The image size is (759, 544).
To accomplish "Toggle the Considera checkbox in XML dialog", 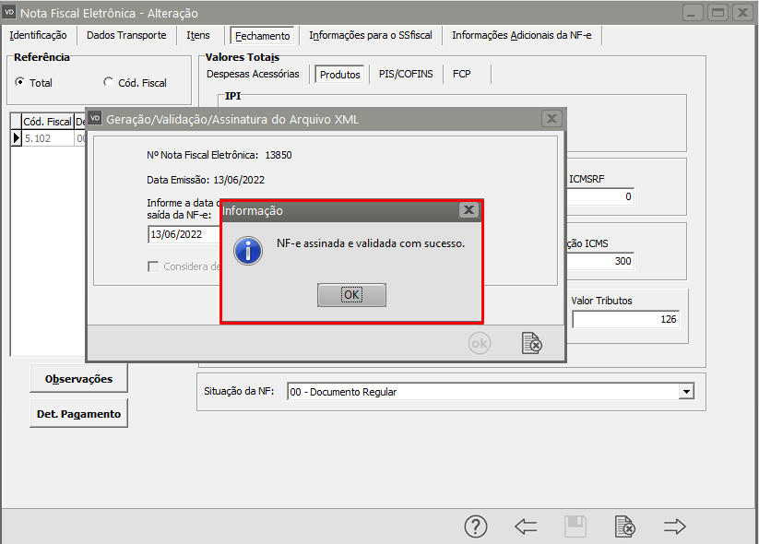I will tap(154, 266).
